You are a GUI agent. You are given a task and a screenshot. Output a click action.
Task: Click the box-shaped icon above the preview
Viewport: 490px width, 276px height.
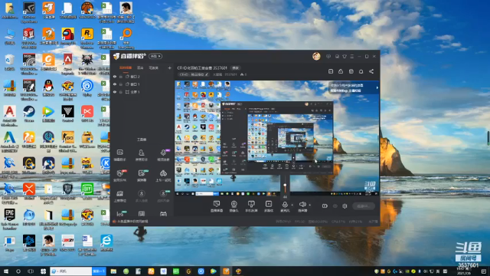pos(351,71)
